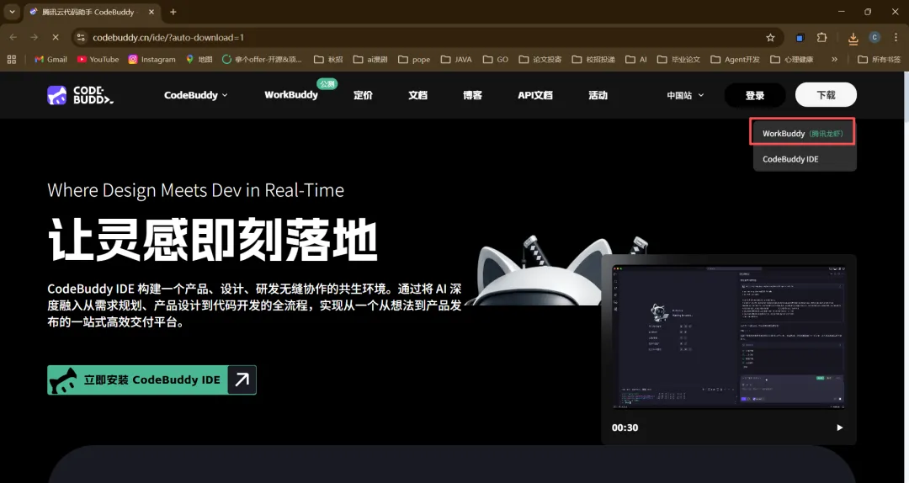Screen dimensions: 909x483
Task: Open the 地图 maps bookmark
Action: point(199,59)
